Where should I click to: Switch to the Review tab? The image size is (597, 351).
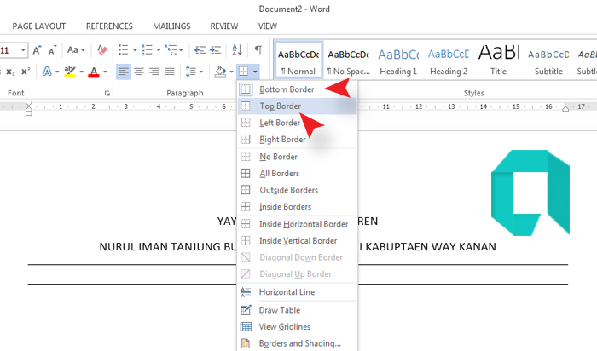223,26
